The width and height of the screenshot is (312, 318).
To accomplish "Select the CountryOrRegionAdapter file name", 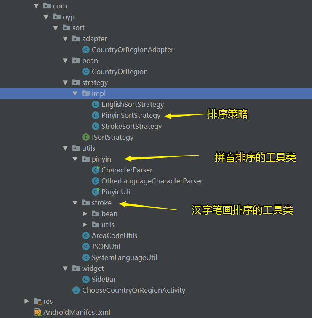I will click(x=133, y=50).
